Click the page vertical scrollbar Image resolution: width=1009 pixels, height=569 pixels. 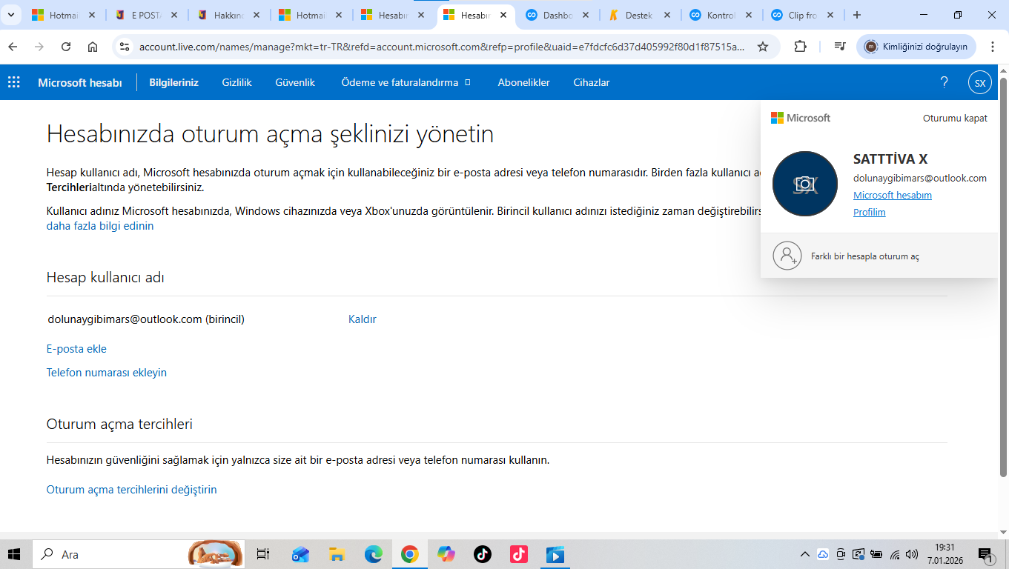coord(1004,278)
